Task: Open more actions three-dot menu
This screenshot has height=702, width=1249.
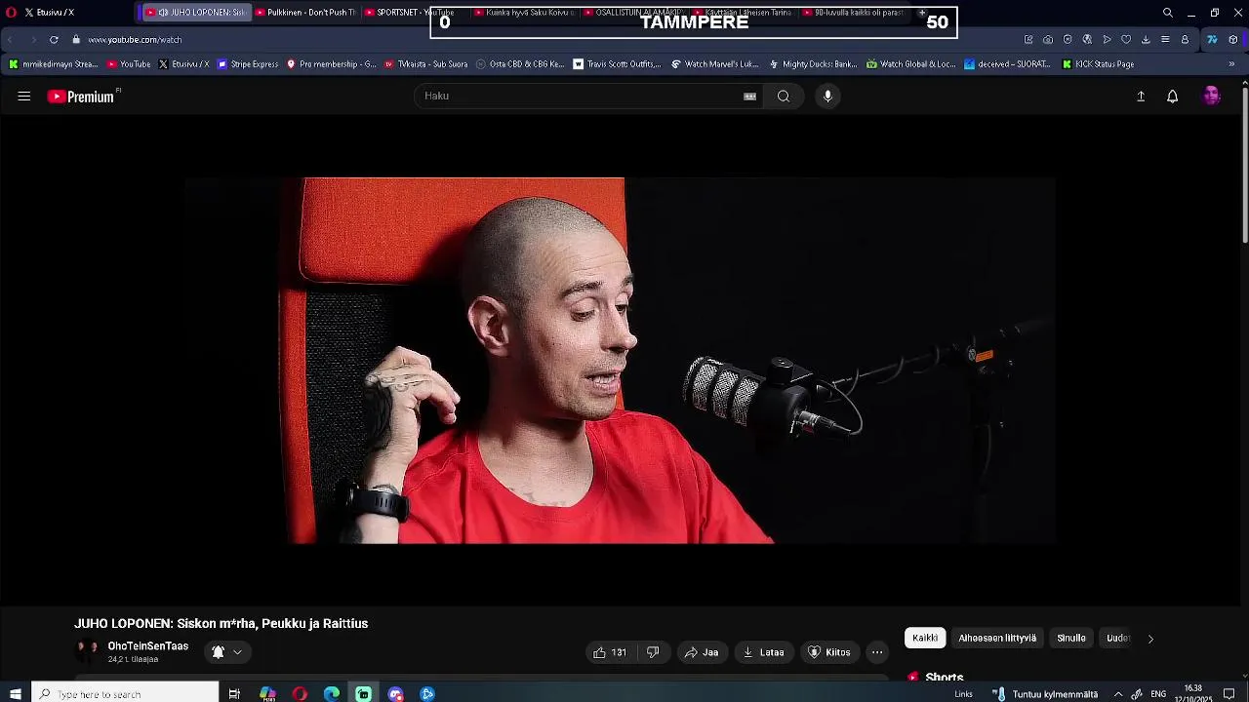Action: [877, 652]
